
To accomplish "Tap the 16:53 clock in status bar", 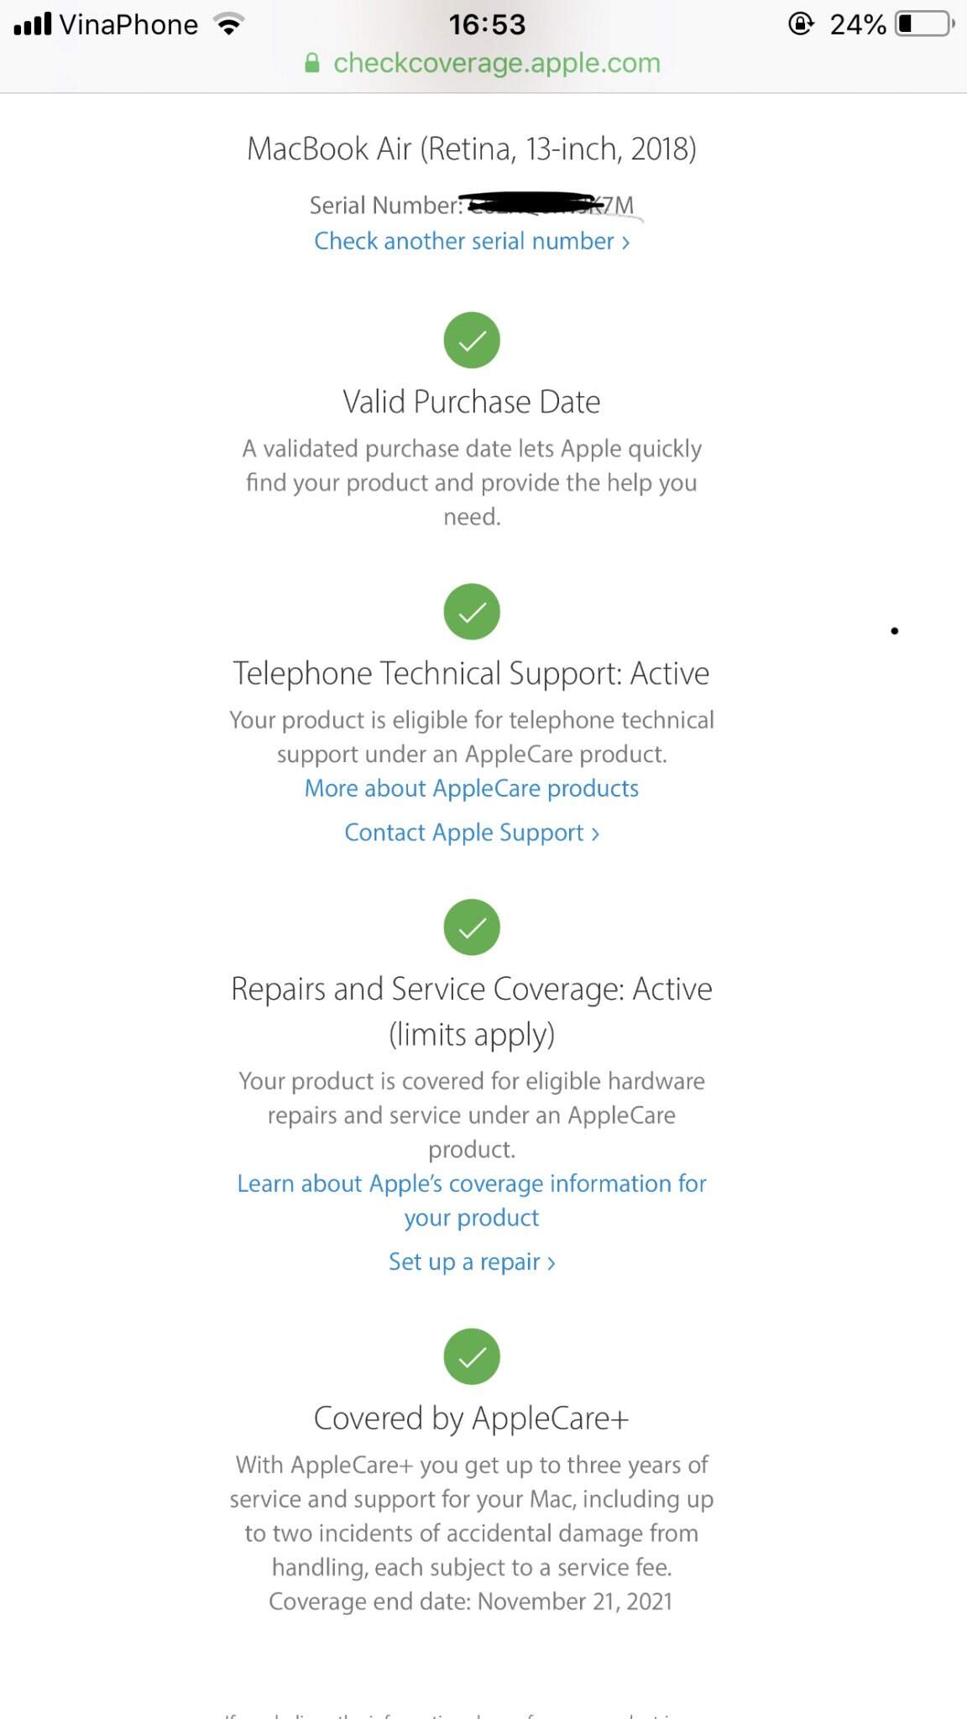I will pyautogui.click(x=487, y=24).
